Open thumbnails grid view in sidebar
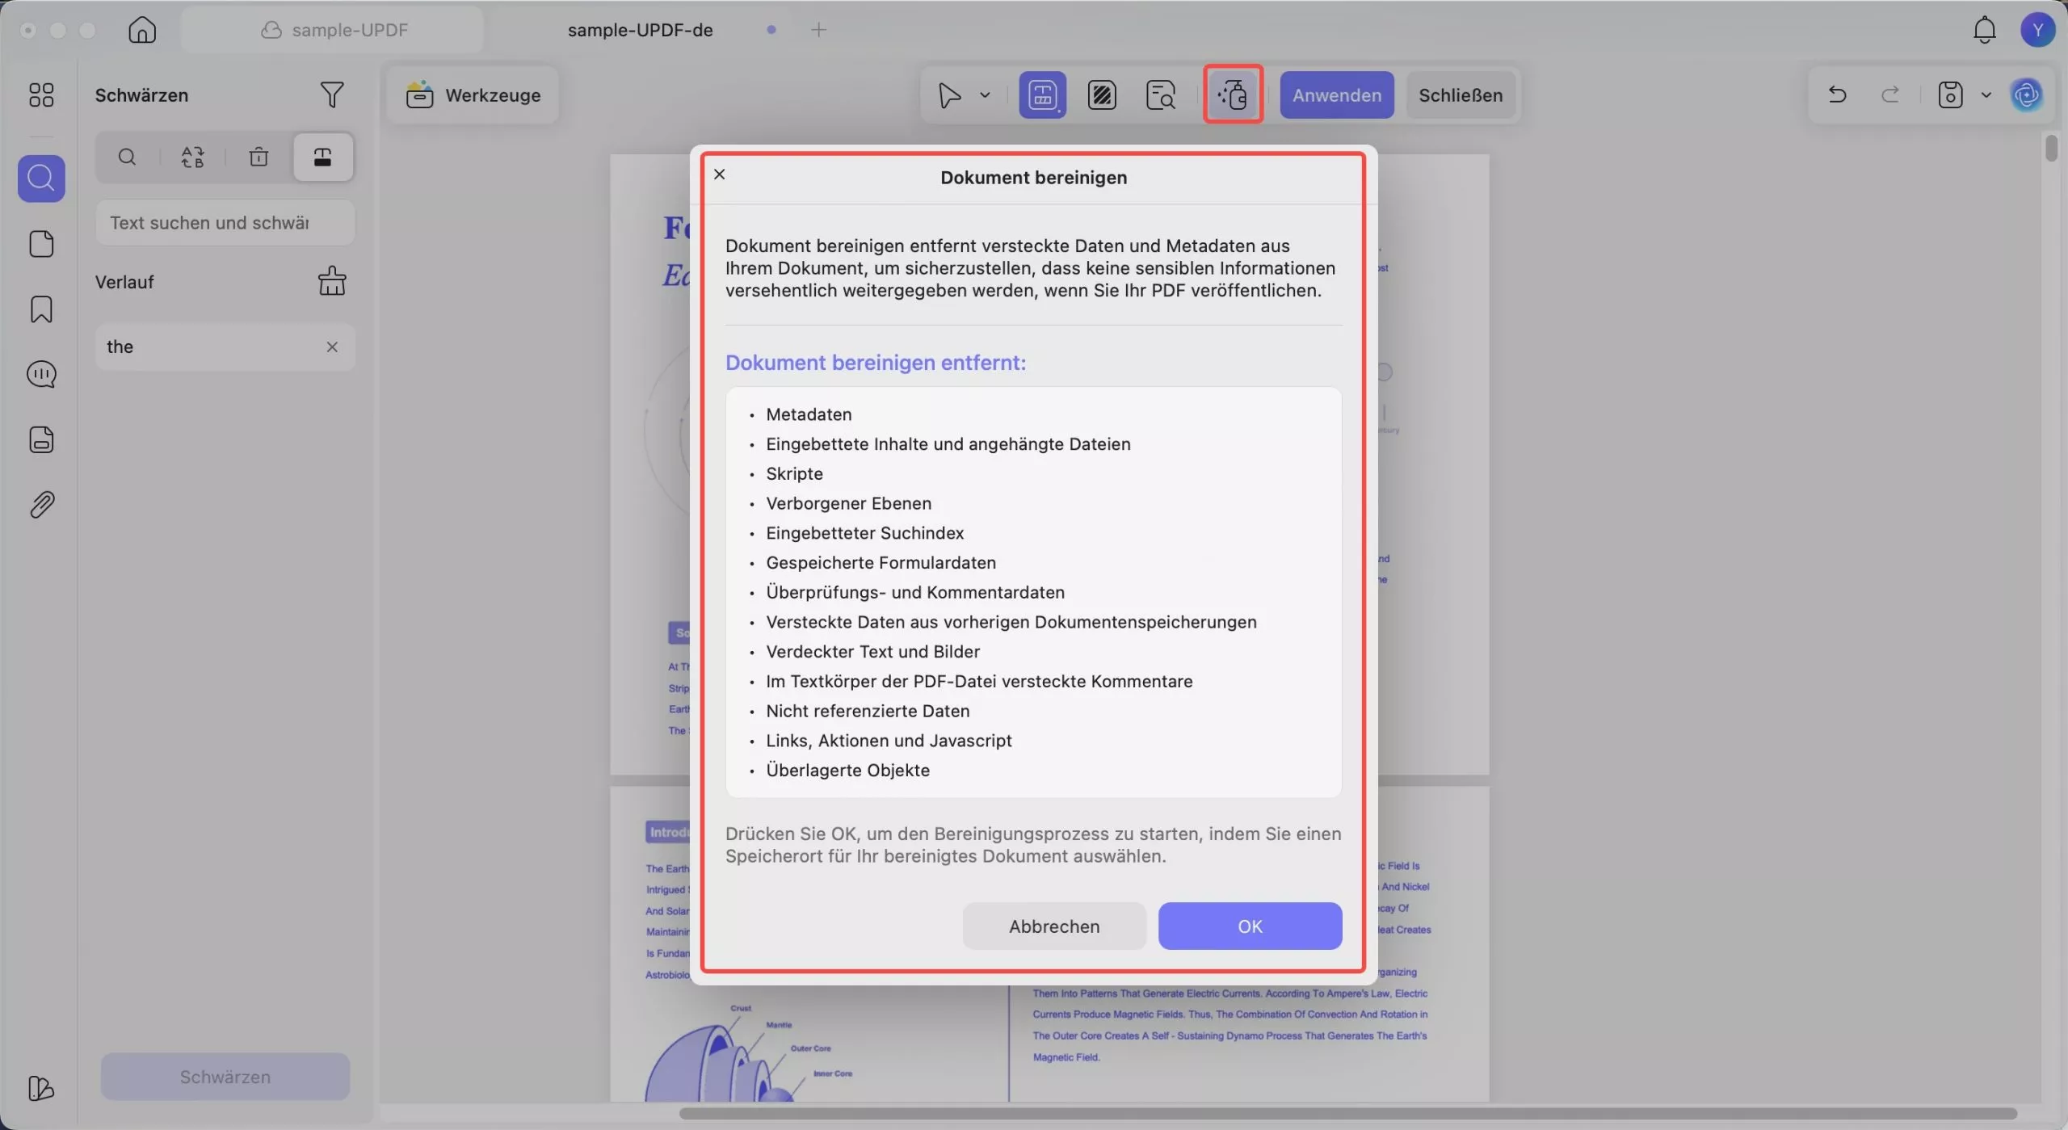 tap(41, 95)
